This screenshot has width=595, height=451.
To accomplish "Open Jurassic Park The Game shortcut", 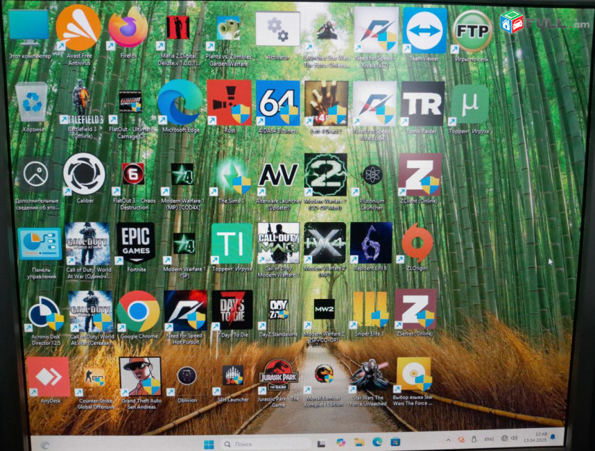I will (x=279, y=375).
